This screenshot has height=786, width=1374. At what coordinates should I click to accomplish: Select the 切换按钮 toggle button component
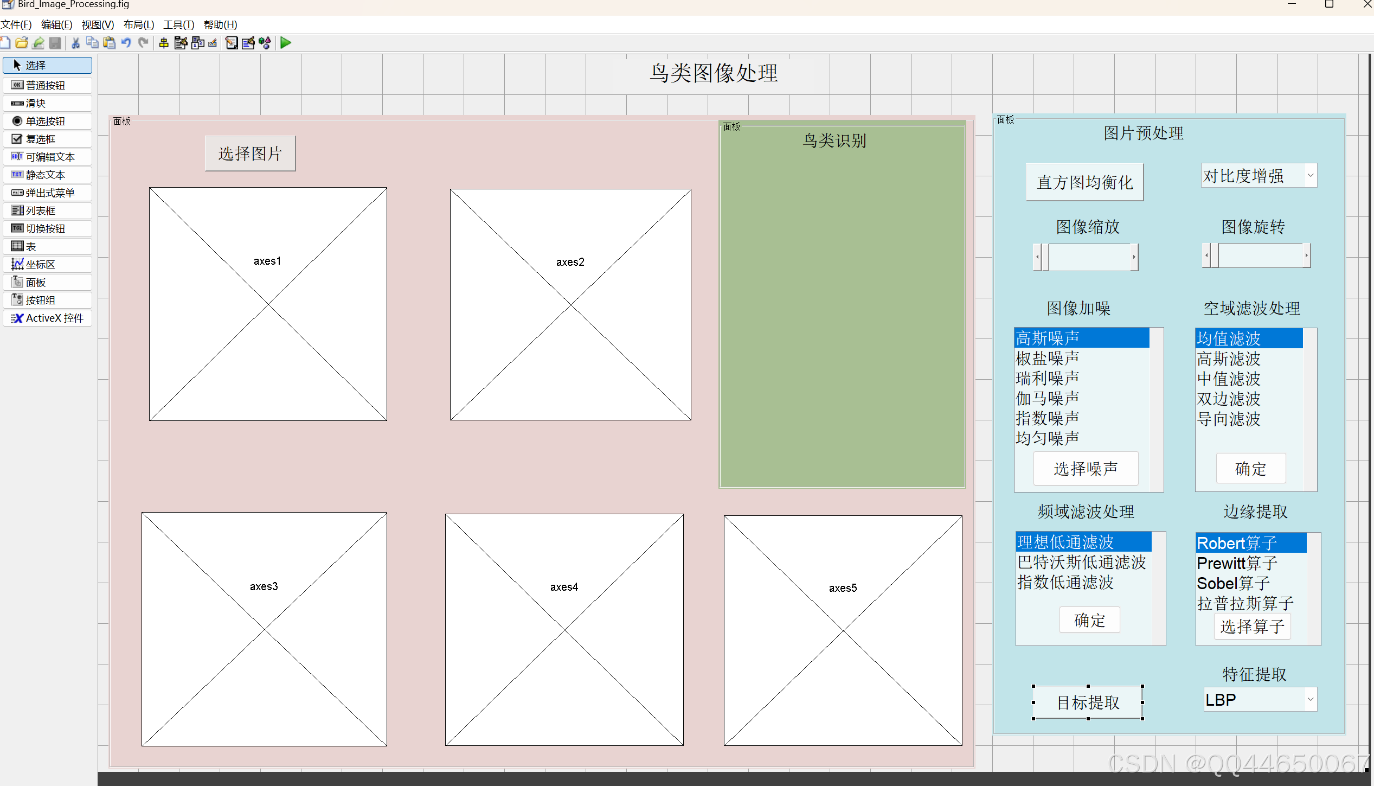[x=47, y=228]
